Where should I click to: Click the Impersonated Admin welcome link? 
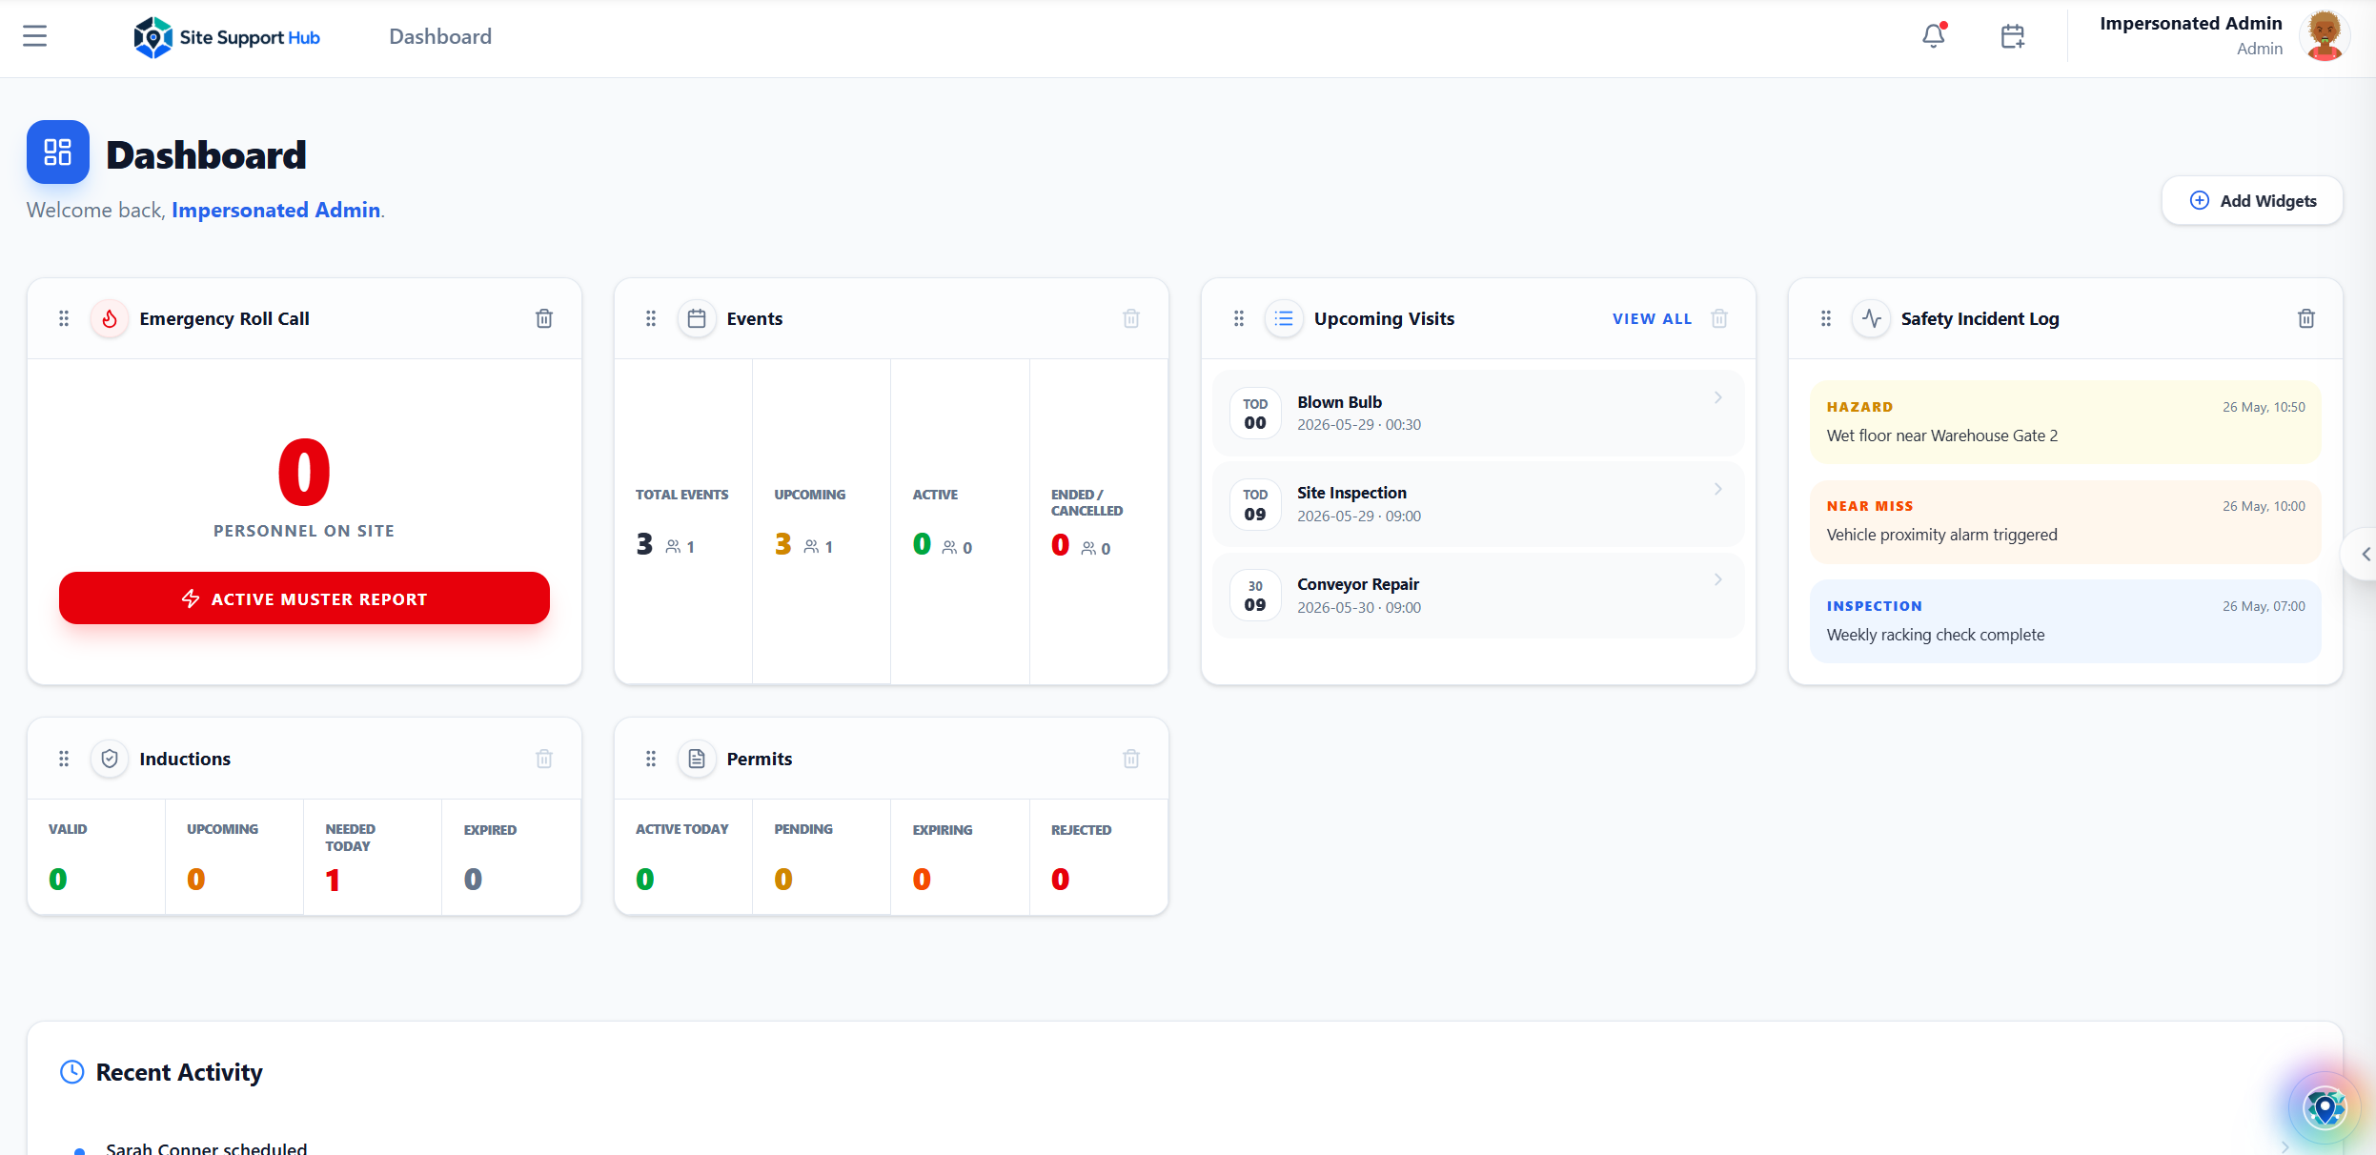[x=276, y=210]
